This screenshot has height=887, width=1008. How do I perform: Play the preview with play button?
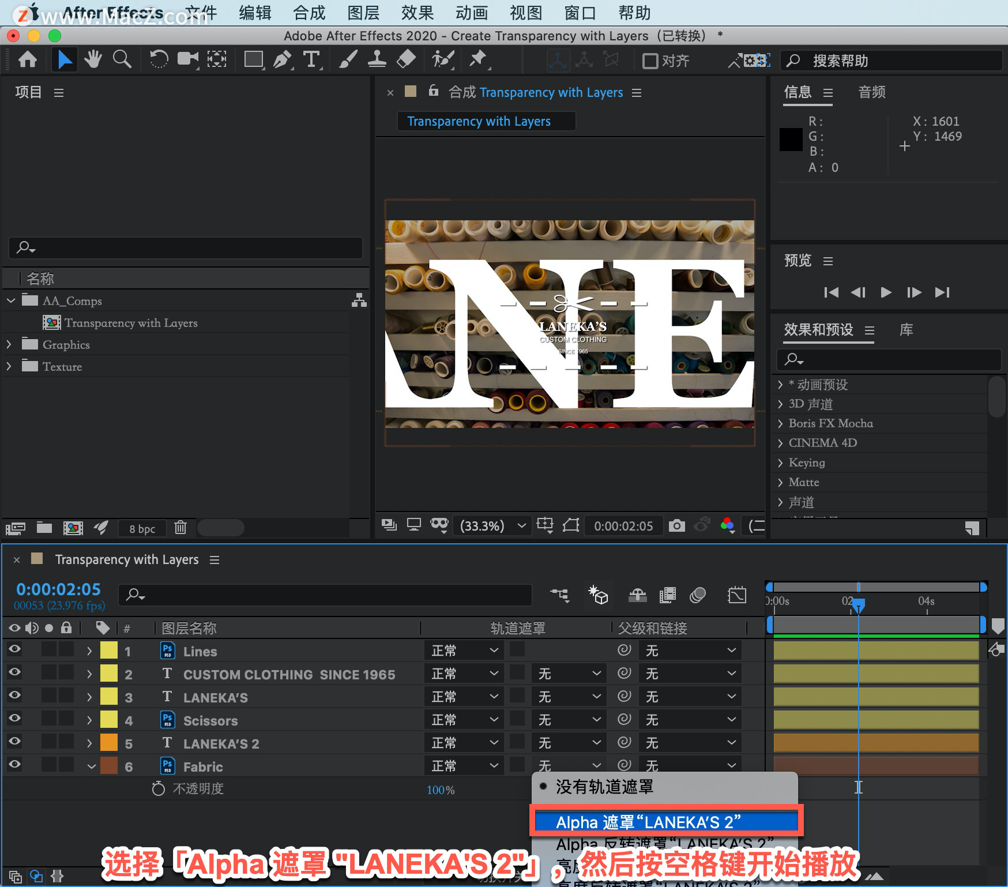tap(886, 292)
